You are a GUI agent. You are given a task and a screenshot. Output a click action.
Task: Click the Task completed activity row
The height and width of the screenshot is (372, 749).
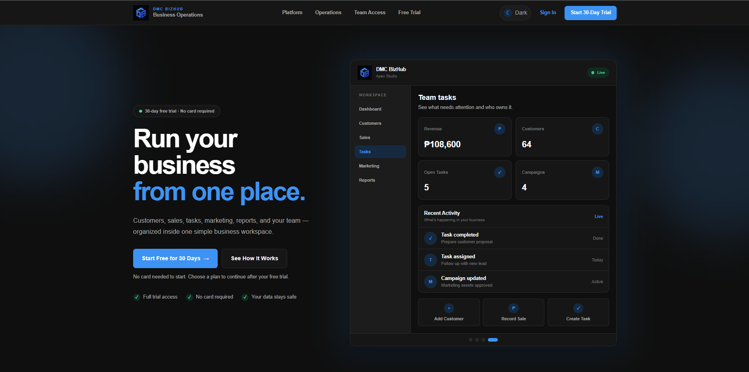coord(514,238)
